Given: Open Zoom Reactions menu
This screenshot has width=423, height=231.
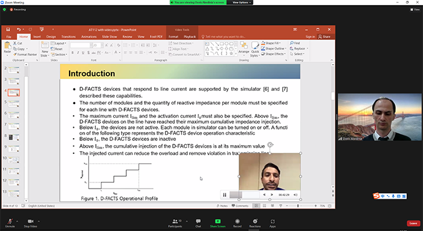Looking at the screenshot, I should (x=255, y=223).
